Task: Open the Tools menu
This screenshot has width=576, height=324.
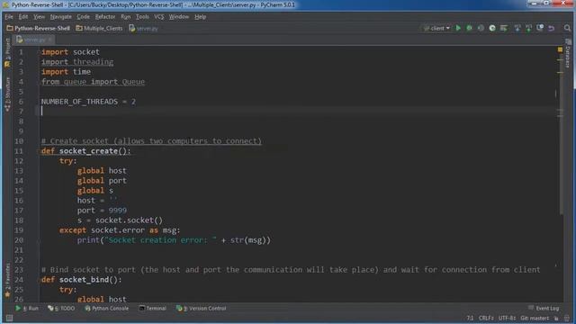Action: 142,16
